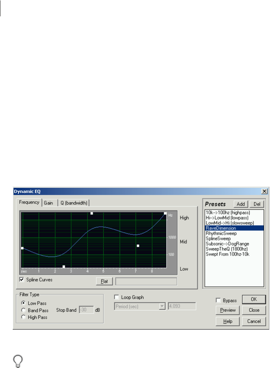
Task: Click the Stop Band dB field
Action: click(x=86, y=310)
